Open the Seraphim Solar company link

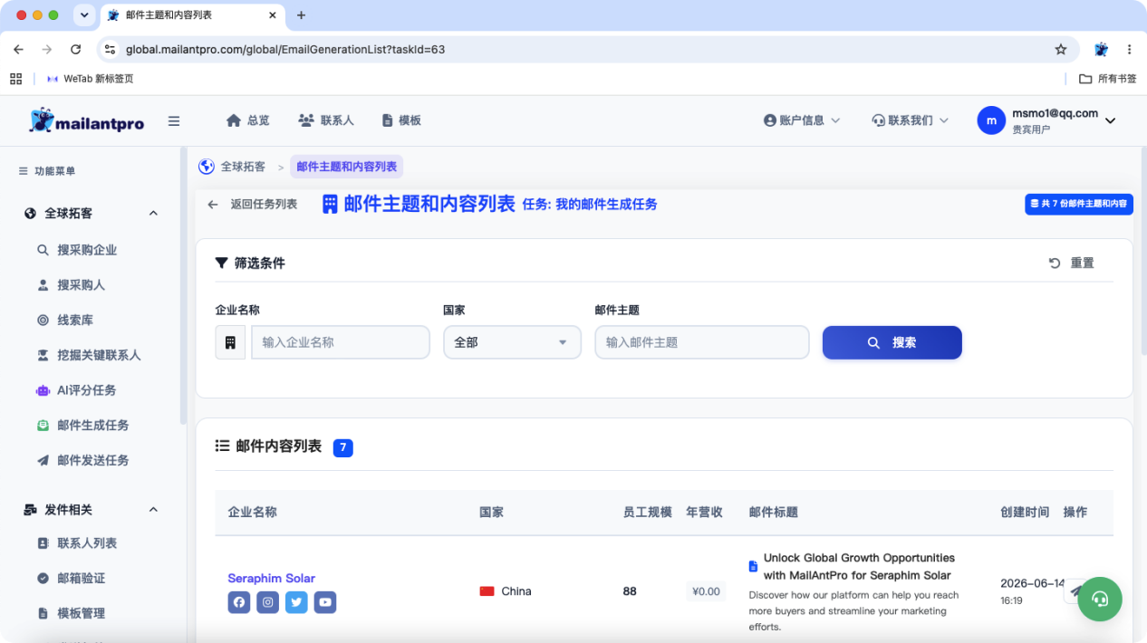(x=272, y=578)
